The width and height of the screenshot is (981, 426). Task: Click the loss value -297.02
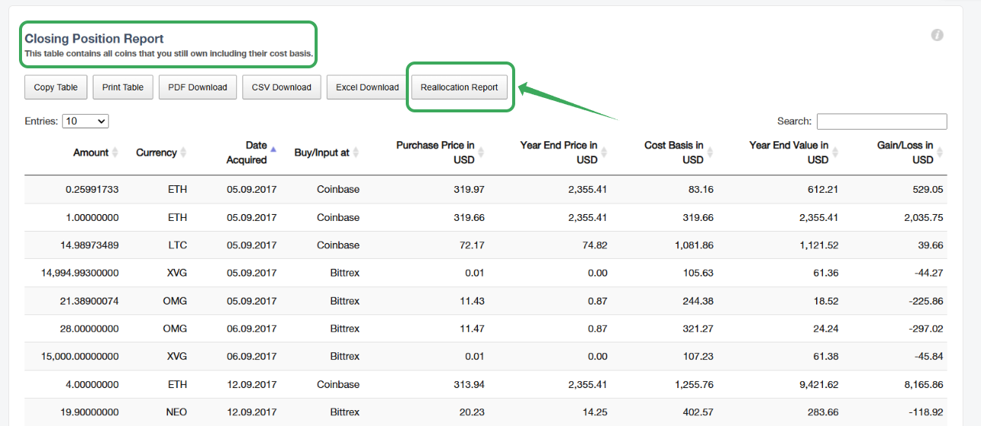926,329
